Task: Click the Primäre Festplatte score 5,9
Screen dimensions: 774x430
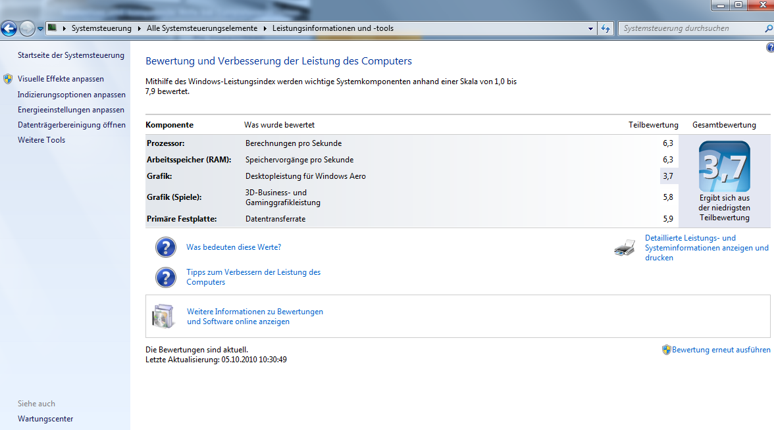Action: click(x=669, y=219)
